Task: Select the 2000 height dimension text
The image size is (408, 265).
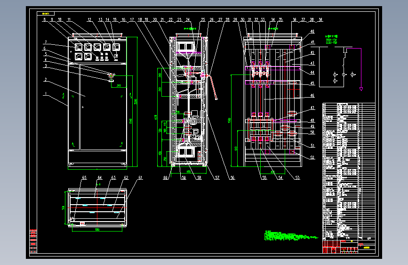Action: (x=136, y=101)
